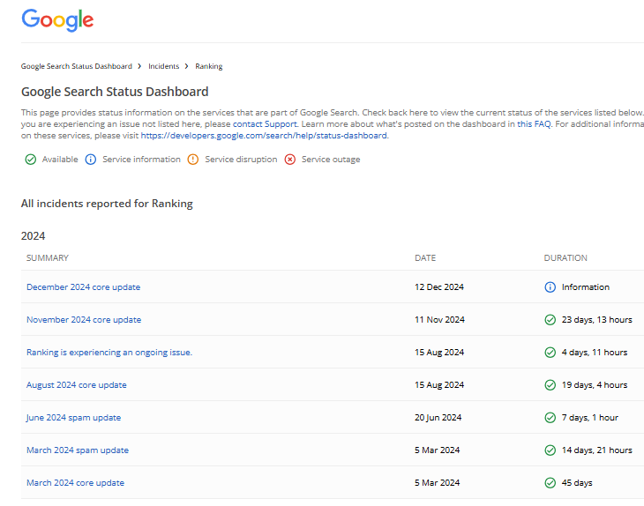The image size is (644, 506).
Task: Open June 2024 spam update incident
Action: point(73,417)
